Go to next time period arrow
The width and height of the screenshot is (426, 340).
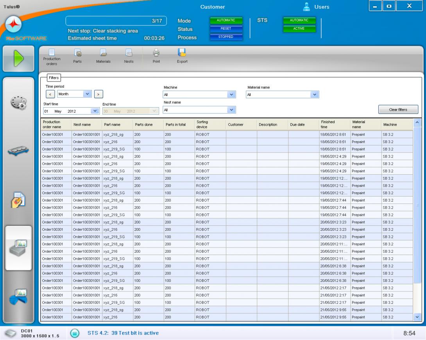tap(98, 94)
